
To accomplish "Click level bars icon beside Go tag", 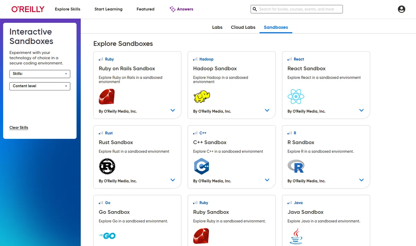I will pyautogui.click(x=101, y=203).
